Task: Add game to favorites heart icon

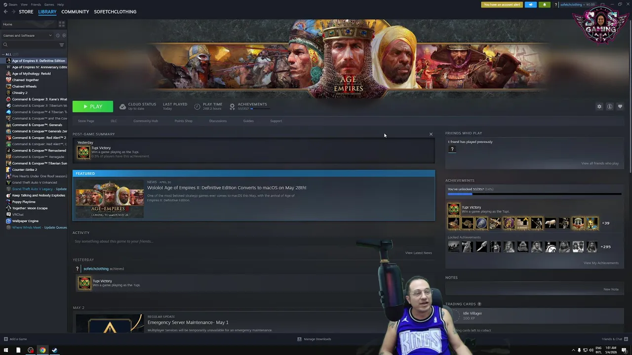Action: pos(620,106)
